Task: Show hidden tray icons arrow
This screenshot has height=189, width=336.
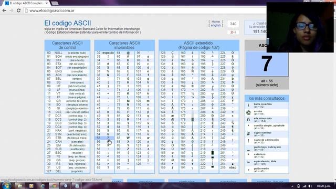Action: point(292,186)
